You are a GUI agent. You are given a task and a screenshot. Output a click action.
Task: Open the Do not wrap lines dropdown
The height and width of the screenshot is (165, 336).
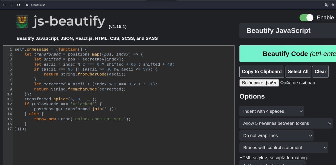(x=276, y=136)
